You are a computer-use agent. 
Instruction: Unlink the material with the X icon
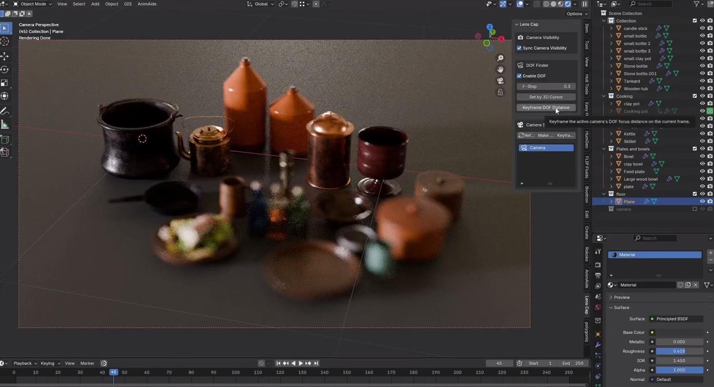pyautogui.click(x=695, y=285)
